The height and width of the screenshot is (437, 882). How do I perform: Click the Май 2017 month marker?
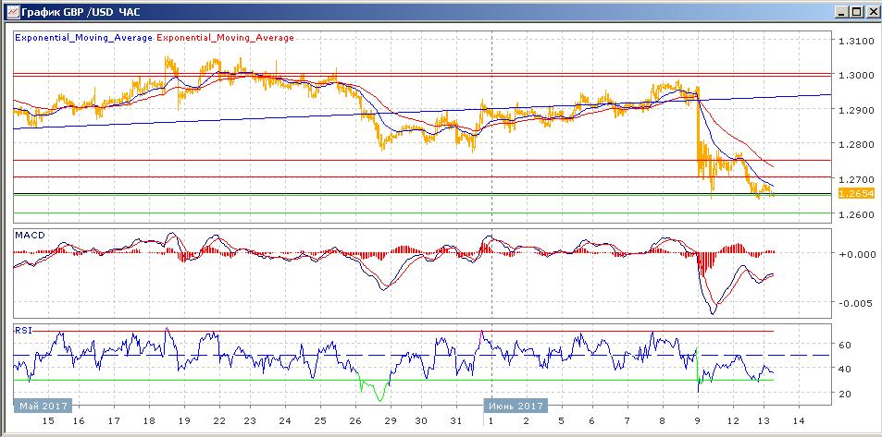[x=43, y=406]
